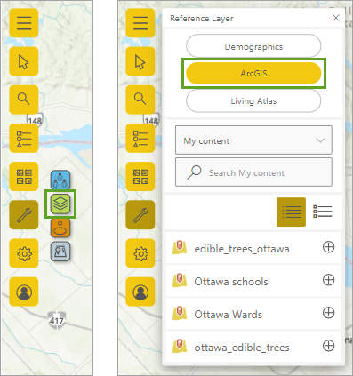Select the ArcGIS tab
The image size is (353, 376).
[x=253, y=73]
